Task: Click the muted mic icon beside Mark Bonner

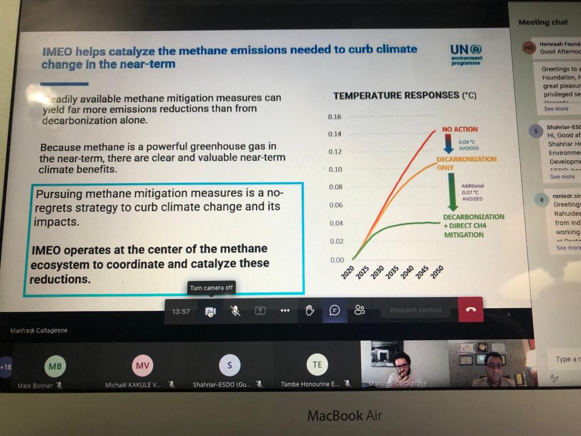Action: pos(59,385)
